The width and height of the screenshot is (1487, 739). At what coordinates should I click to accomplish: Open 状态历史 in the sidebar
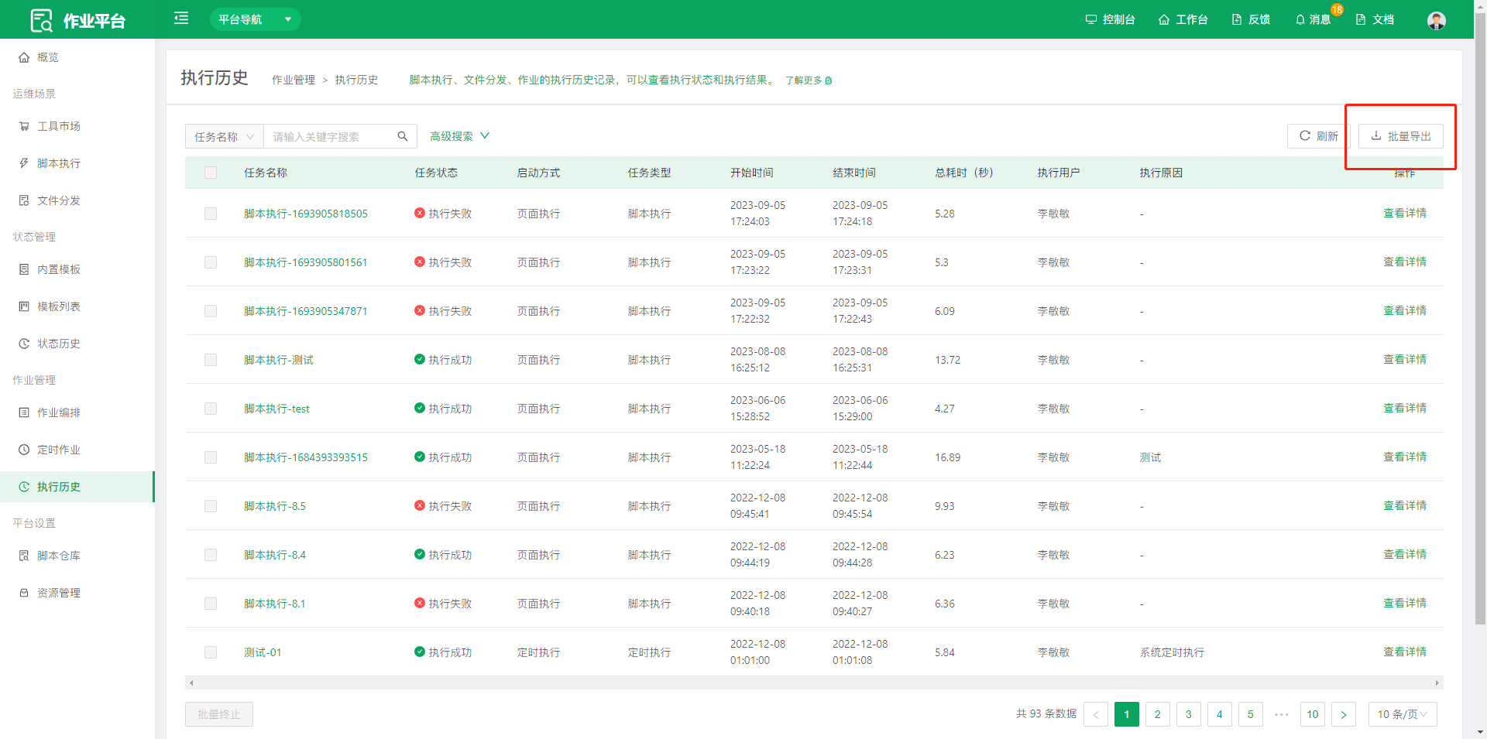77,344
